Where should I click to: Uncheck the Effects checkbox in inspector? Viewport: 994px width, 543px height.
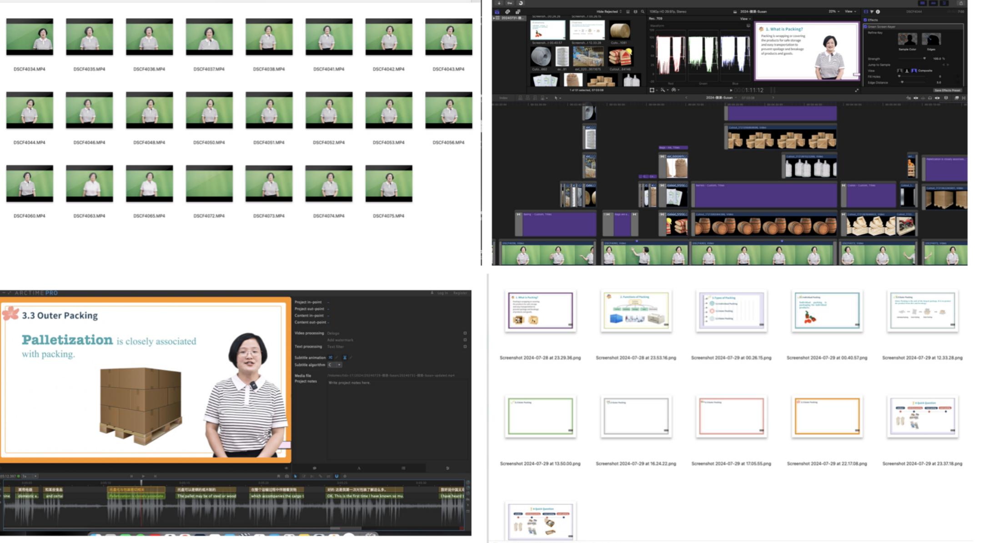click(865, 20)
